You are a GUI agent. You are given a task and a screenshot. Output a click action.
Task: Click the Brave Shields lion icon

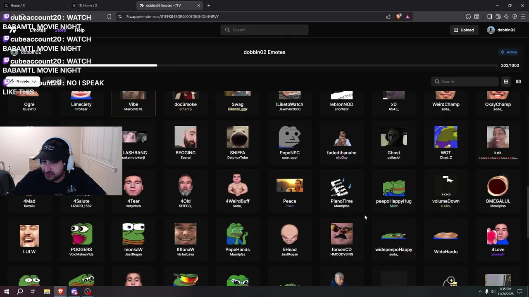[x=398, y=16]
